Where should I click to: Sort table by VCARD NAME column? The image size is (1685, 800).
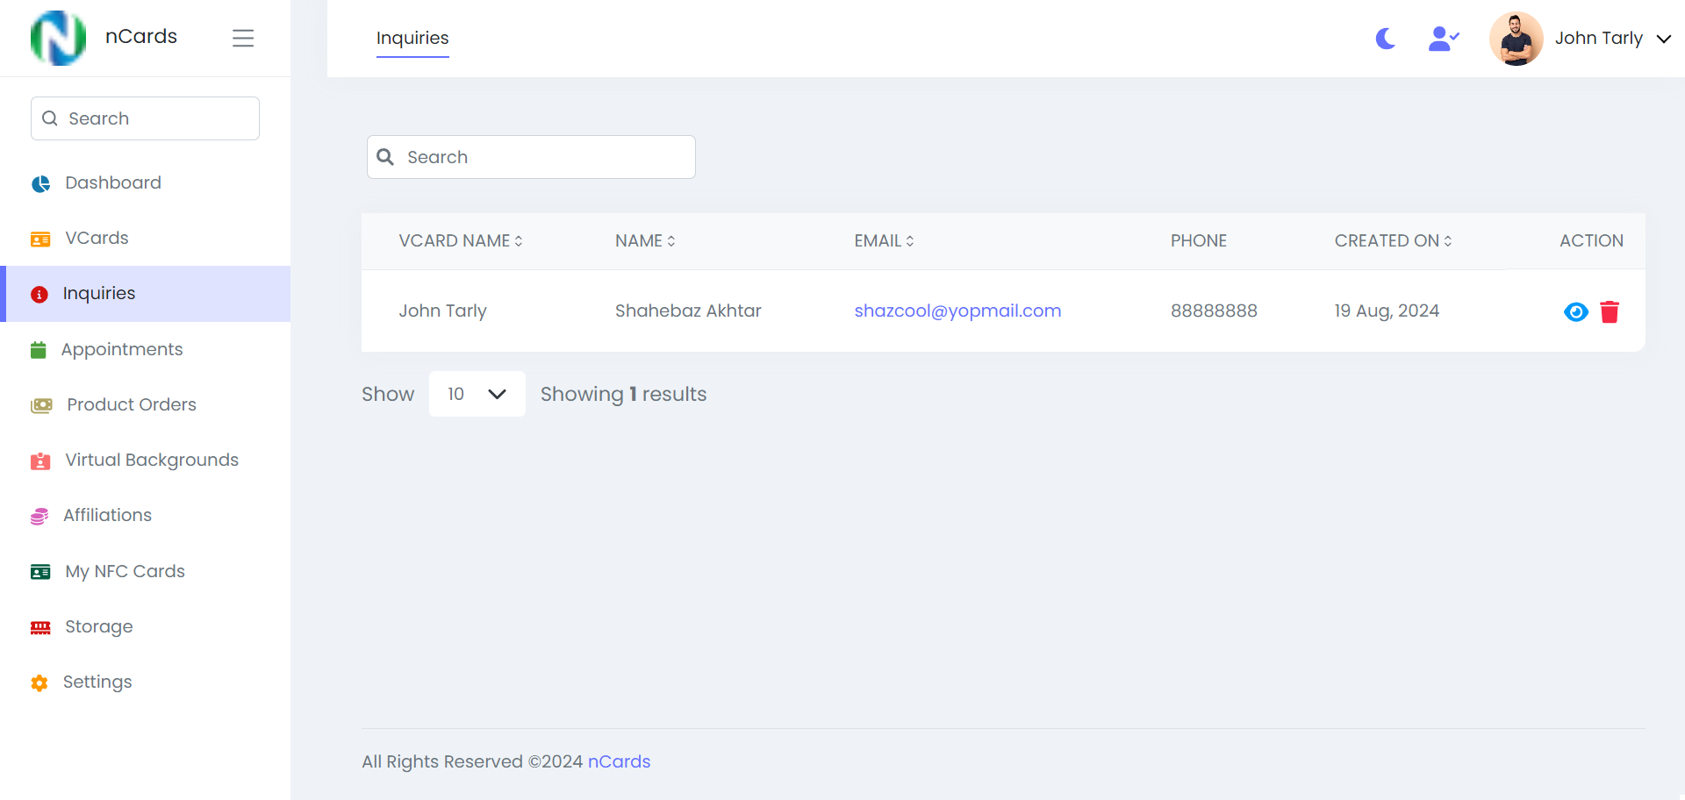(x=460, y=241)
